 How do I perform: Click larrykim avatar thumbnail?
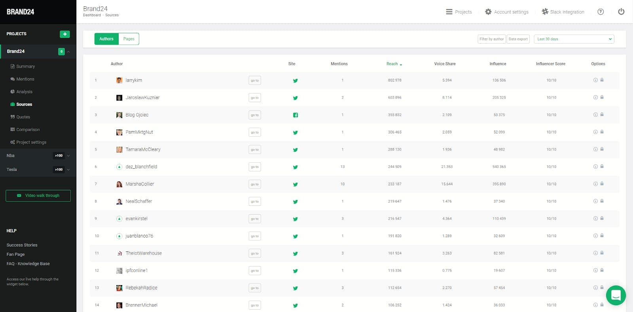tap(119, 80)
